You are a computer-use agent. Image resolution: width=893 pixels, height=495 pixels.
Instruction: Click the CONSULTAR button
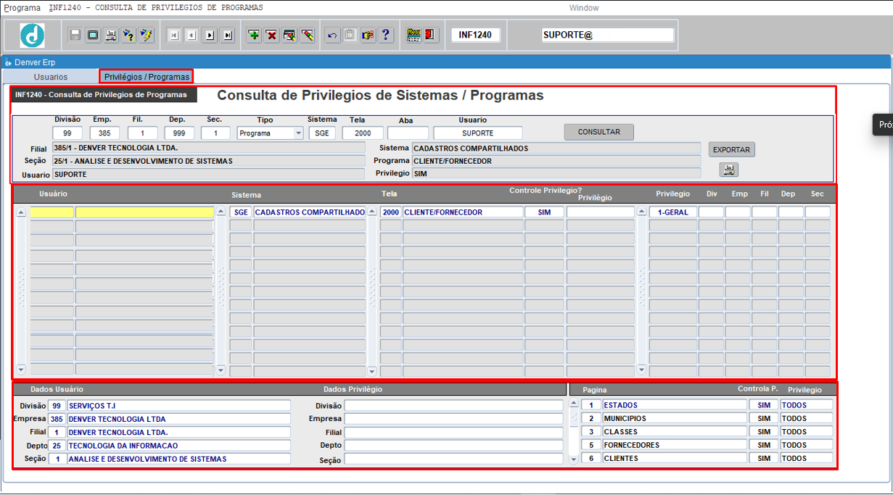click(x=599, y=132)
